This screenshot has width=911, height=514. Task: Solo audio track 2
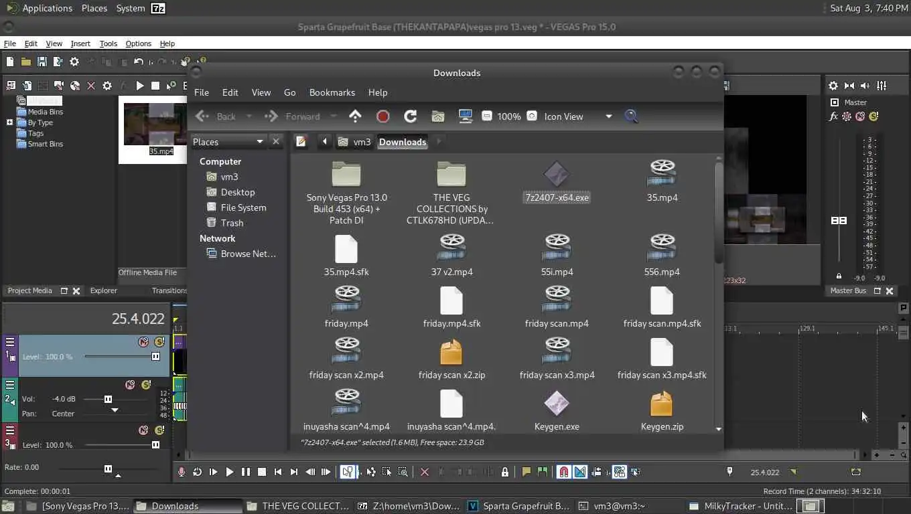tap(146, 385)
